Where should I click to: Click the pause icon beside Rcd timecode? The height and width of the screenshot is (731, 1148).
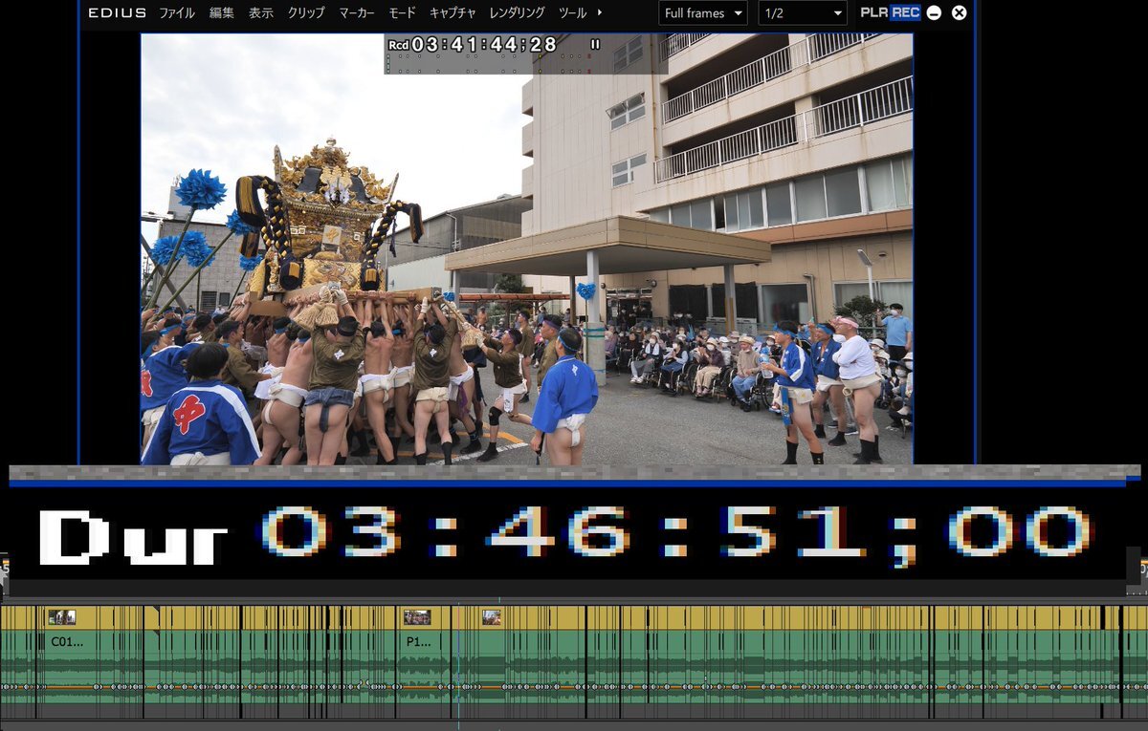pyautogui.click(x=595, y=44)
